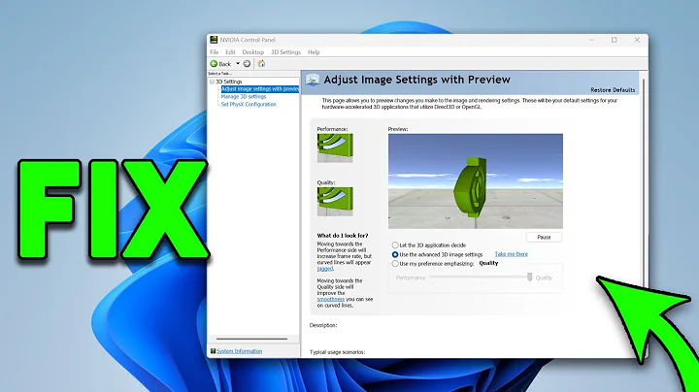Go to the Home icon in toolbar
This screenshot has height=392, width=699.
point(262,64)
